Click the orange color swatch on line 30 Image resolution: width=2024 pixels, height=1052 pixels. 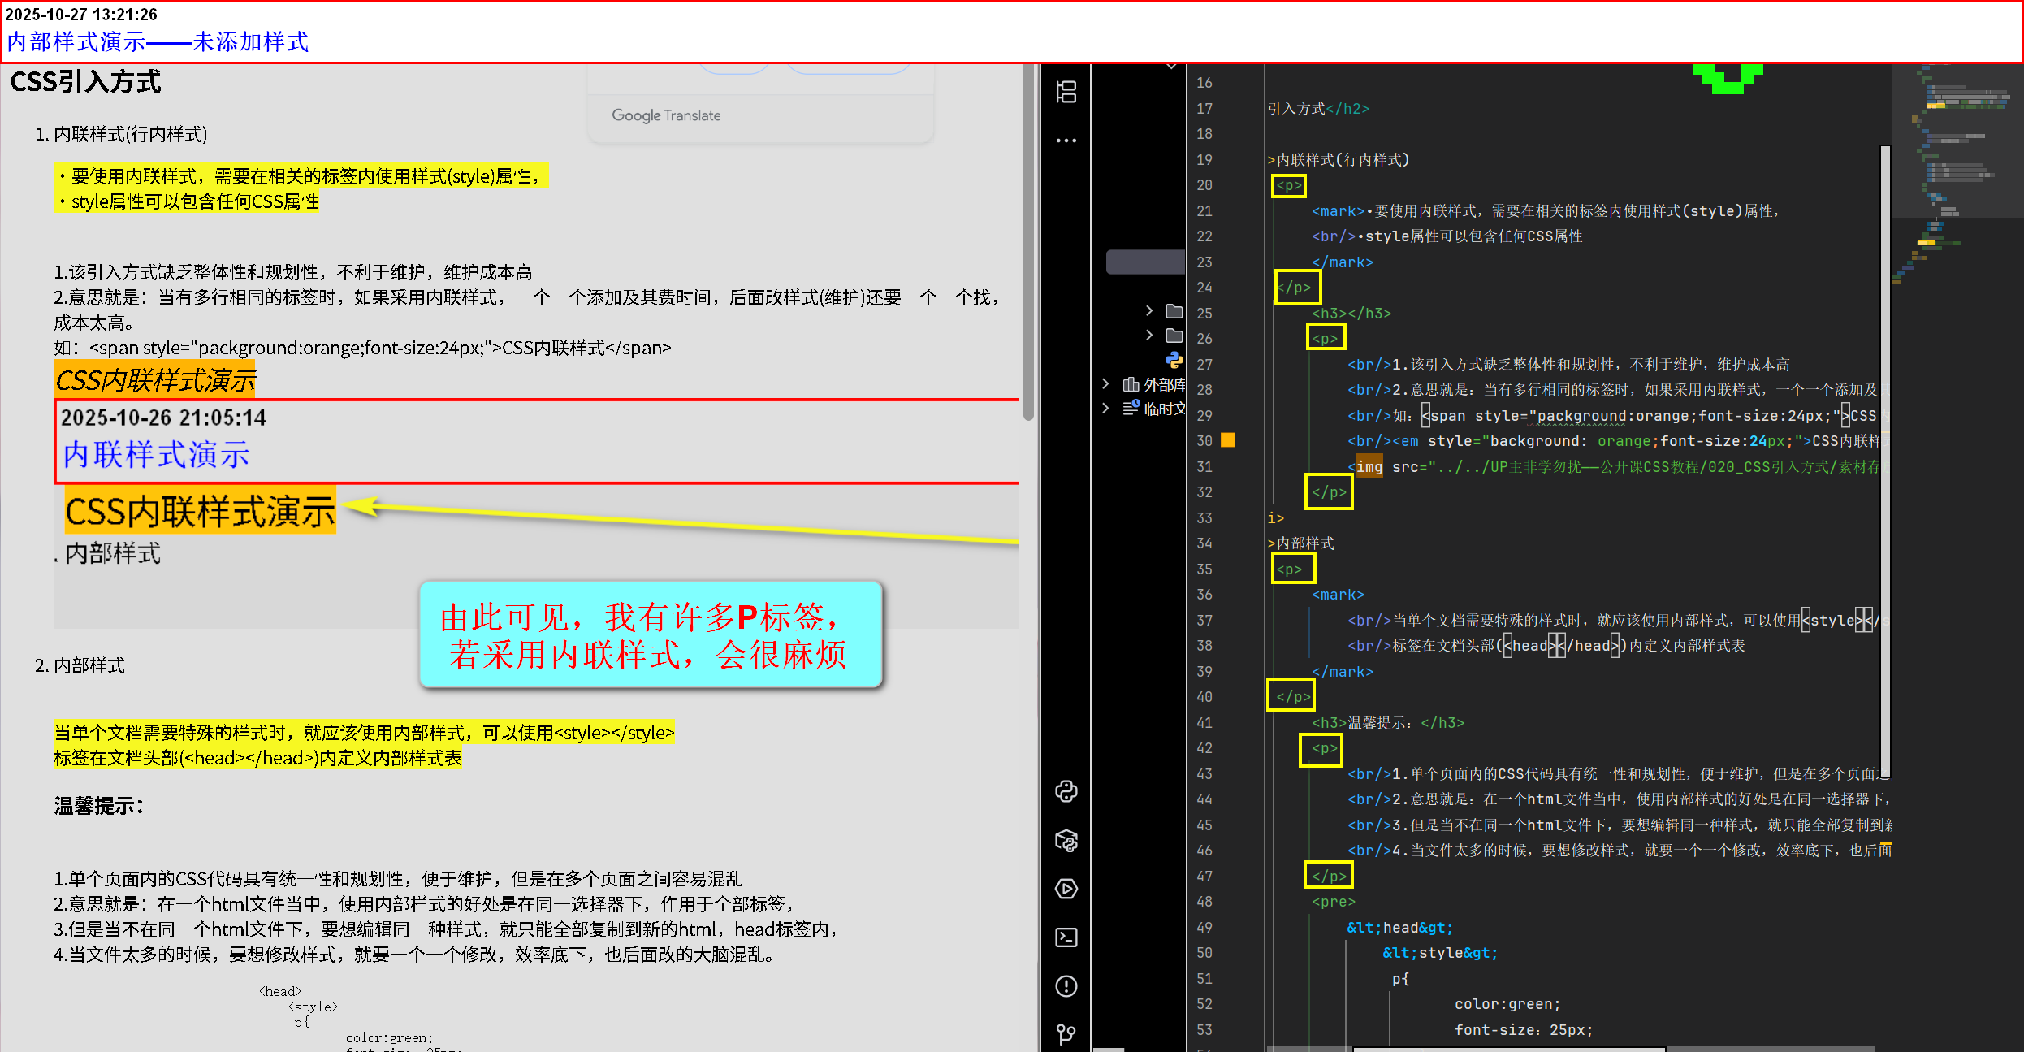pyautogui.click(x=1228, y=440)
